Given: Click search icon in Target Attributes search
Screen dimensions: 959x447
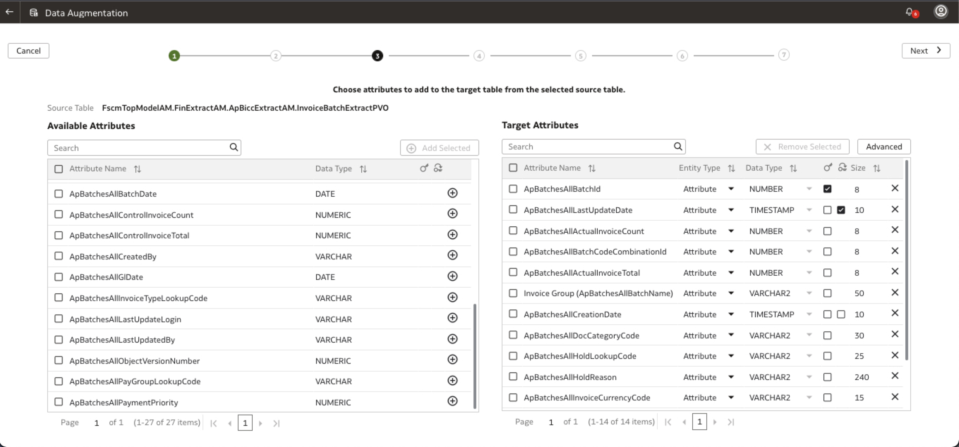Looking at the screenshot, I should point(678,147).
